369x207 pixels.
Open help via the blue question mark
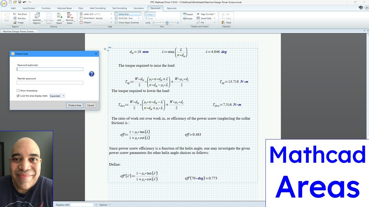pos(91,74)
